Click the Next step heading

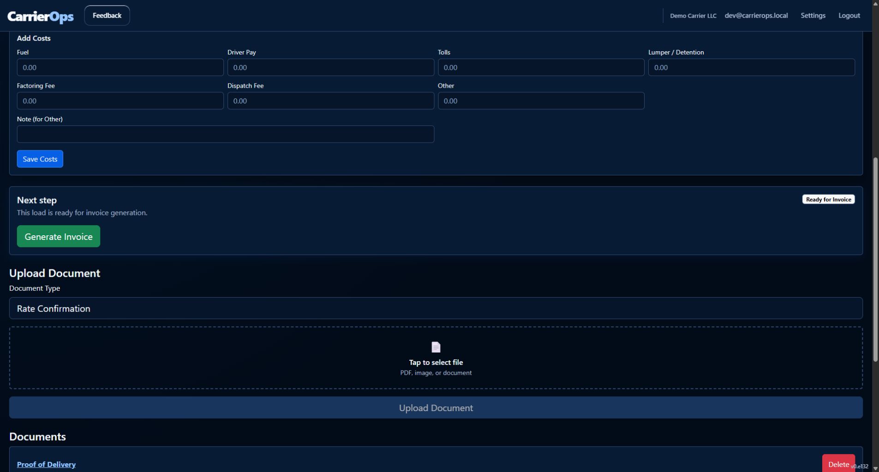click(x=37, y=200)
